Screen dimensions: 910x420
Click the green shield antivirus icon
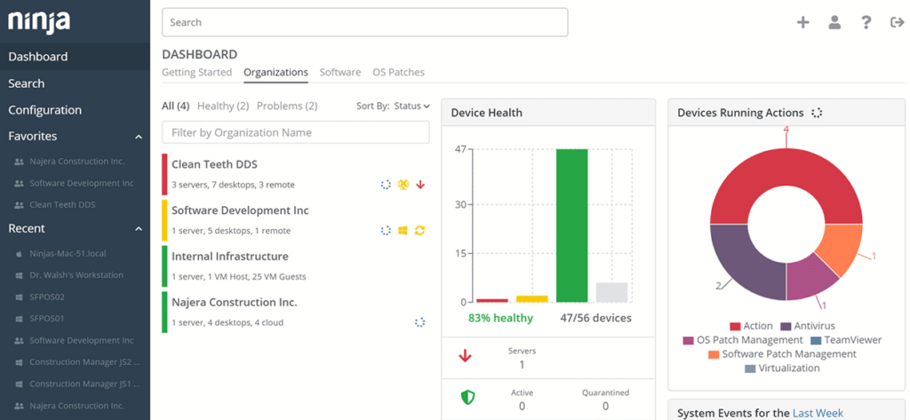point(467,398)
